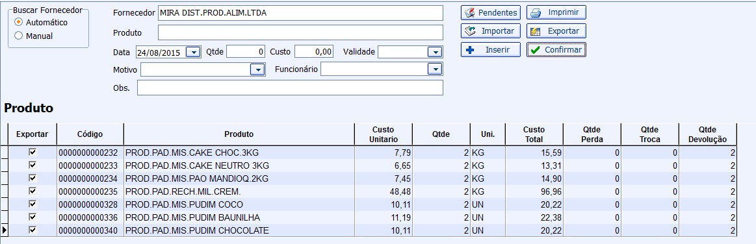This screenshot has height=244, width=756.
Task: Expand the Validade dropdown
Action: (x=435, y=52)
